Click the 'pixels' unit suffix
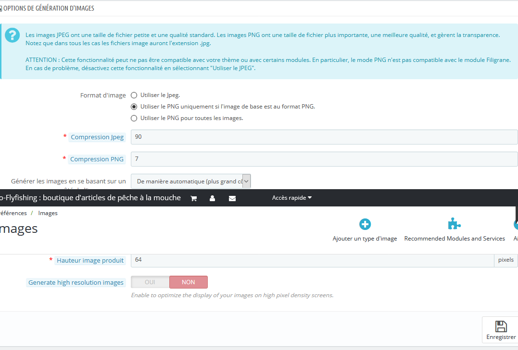518x350 pixels. (x=506, y=260)
